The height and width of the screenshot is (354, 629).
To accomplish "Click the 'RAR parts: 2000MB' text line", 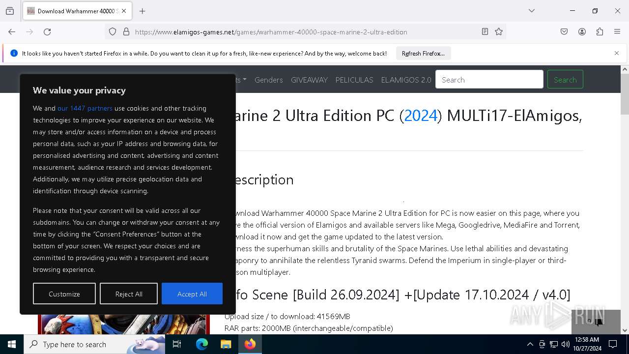I will [309, 328].
